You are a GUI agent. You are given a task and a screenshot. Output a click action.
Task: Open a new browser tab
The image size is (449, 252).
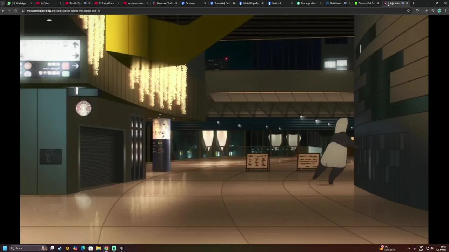click(413, 3)
